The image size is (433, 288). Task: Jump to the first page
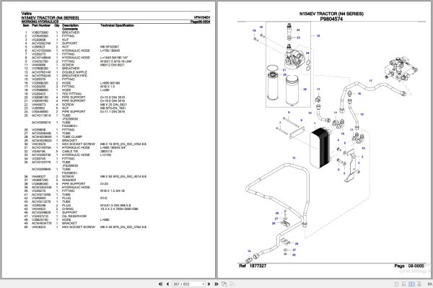160,284
